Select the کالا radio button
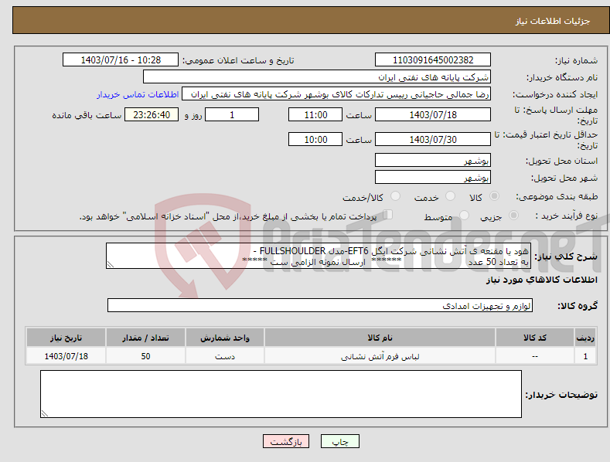The width and height of the screenshot is (610, 462). 494,196
